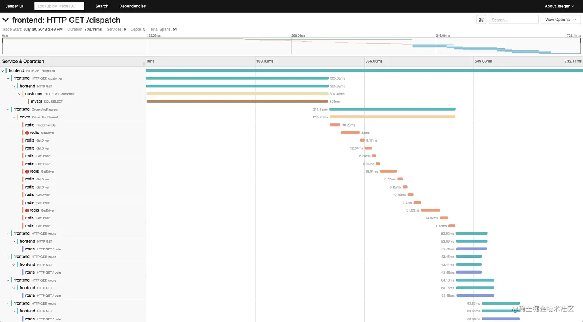Click the 304ms duration label
Image resolution: width=583 pixels, height=322 pixels.
(335, 102)
